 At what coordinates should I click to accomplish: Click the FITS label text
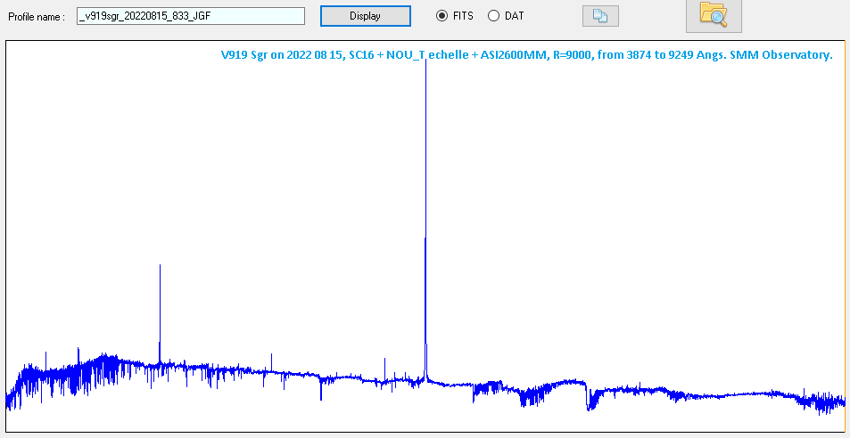(x=463, y=16)
